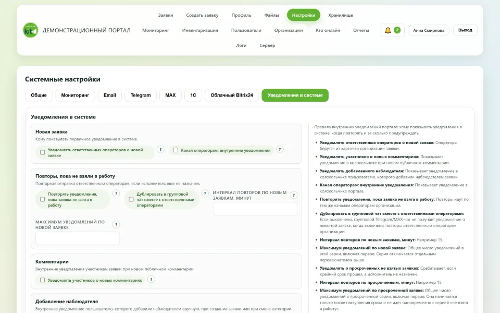The width and height of the screenshot is (500, 313).
Task: Open help for maximum notifications per request
Action: tap(116, 224)
